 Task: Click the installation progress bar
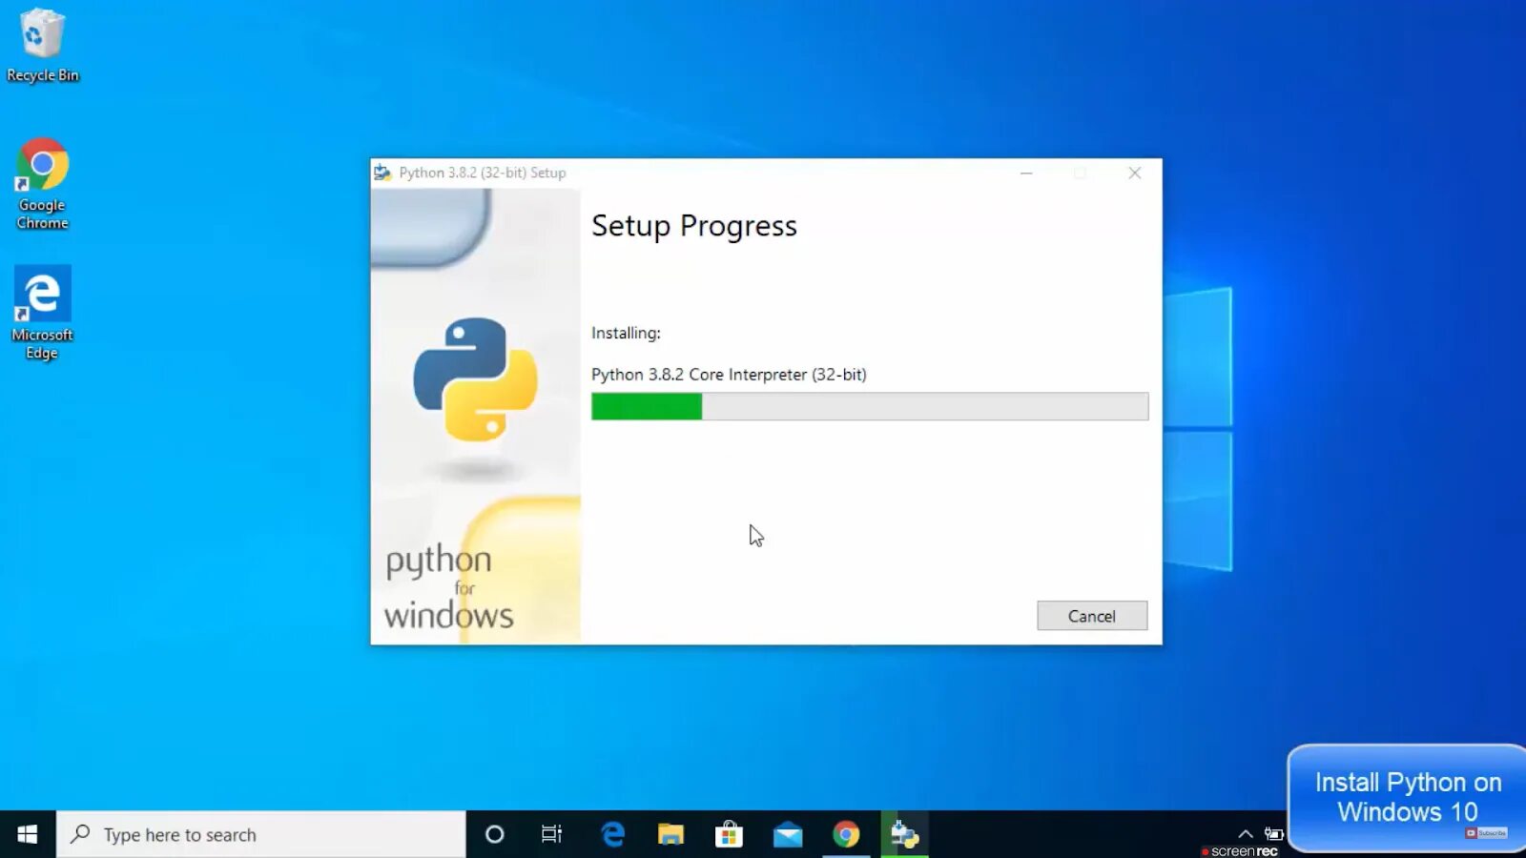pos(870,406)
